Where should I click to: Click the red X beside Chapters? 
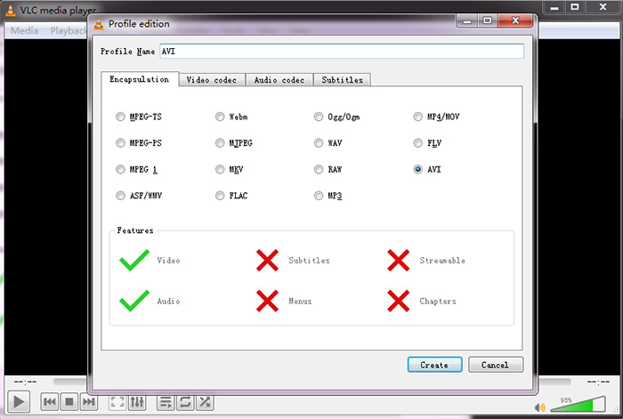(398, 301)
